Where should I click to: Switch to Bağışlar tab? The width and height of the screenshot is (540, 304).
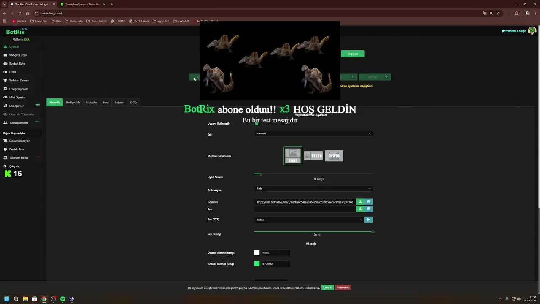click(x=119, y=103)
